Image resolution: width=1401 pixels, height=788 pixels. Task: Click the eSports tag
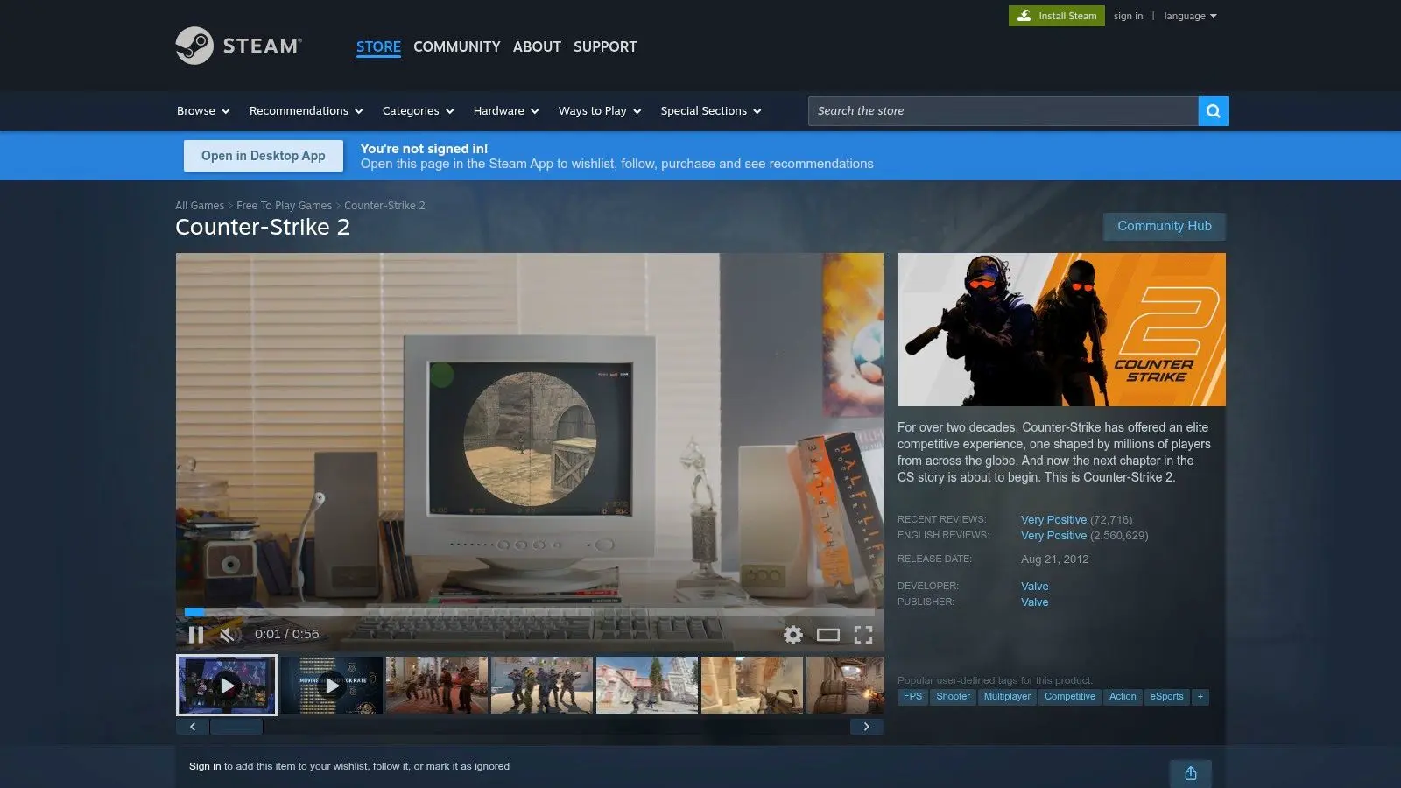coord(1166,697)
